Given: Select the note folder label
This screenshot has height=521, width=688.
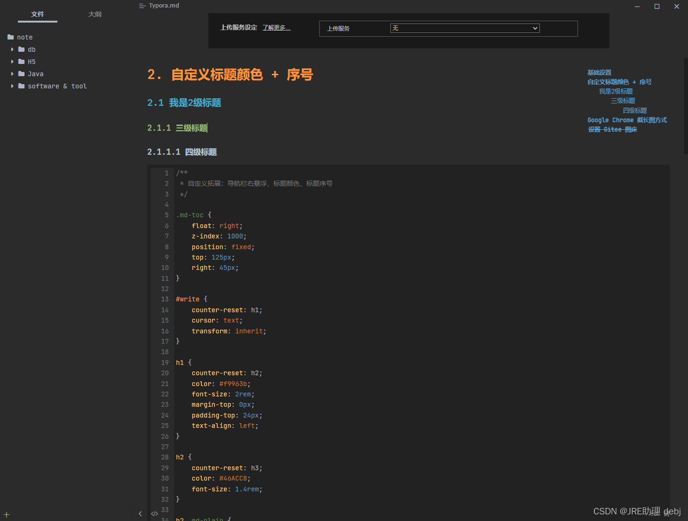Looking at the screenshot, I should (25, 37).
